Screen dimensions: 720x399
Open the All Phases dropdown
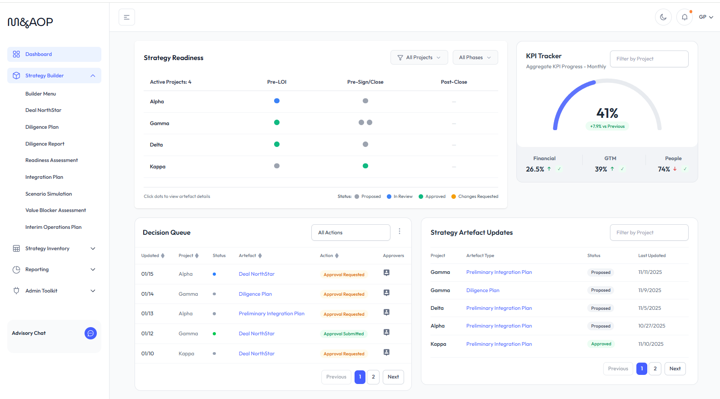click(475, 57)
